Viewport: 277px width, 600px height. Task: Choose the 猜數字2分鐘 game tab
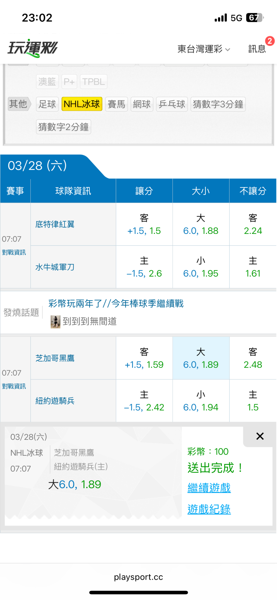(63, 127)
